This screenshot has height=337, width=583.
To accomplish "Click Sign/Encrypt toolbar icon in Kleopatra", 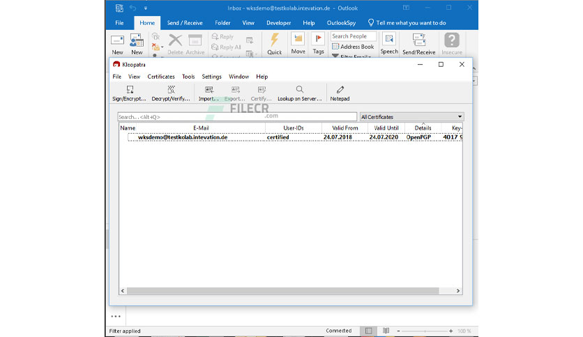I will click(x=130, y=89).
